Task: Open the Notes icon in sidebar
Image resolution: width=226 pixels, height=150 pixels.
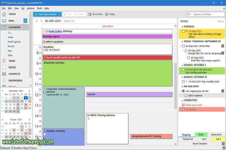Action: [x=4, y=67]
